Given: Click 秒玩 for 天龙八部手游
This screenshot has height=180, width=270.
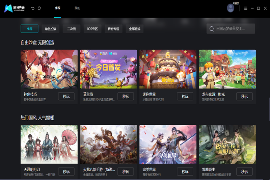Looking at the screenshot, I should (126, 172).
